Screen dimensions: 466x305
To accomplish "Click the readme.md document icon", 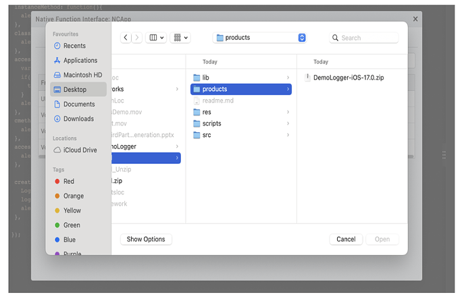I will click(x=197, y=101).
